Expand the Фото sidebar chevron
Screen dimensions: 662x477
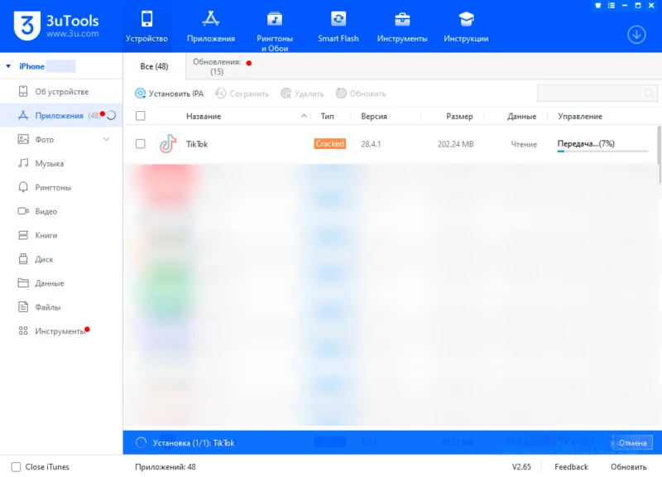(x=107, y=139)
